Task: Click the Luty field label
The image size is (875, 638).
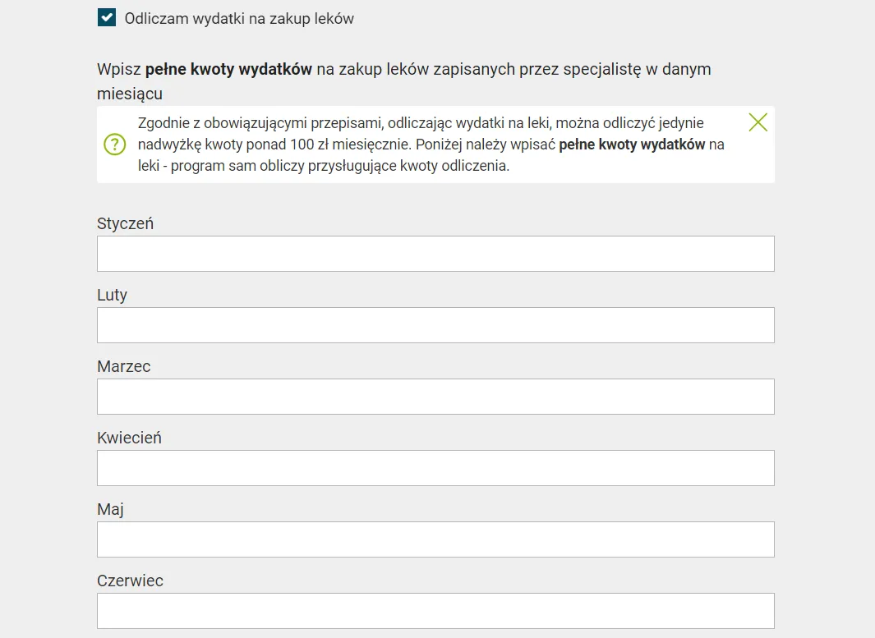Action: coord(112,295)
